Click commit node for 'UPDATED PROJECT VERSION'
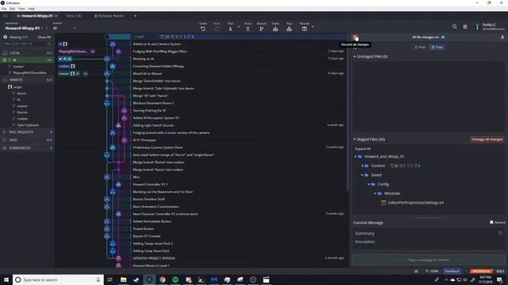 click(118, 258)
